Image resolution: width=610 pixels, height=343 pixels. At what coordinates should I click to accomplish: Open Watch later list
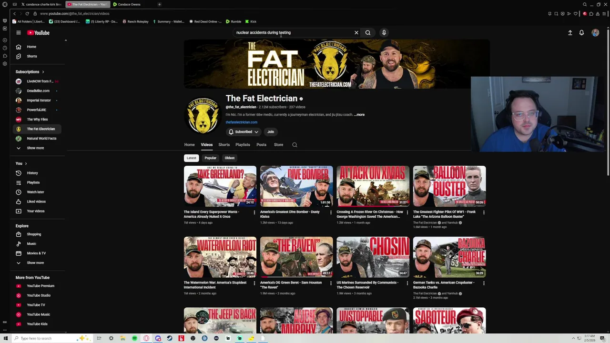point(38,192)
